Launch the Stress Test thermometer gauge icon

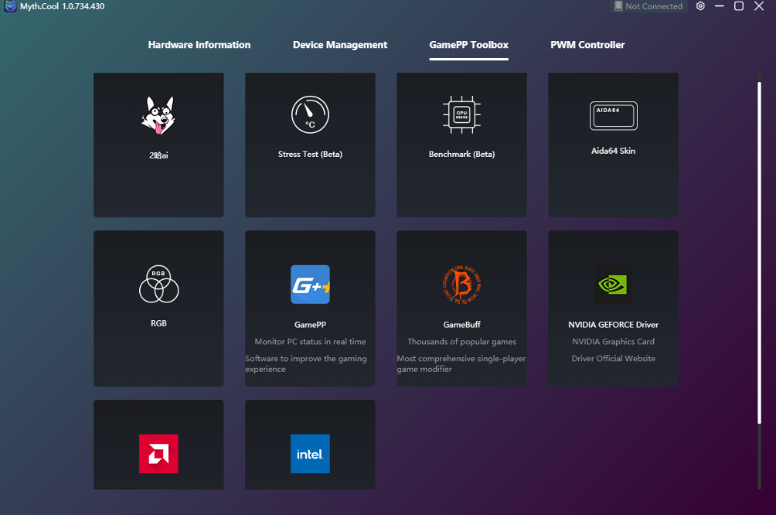310,114
